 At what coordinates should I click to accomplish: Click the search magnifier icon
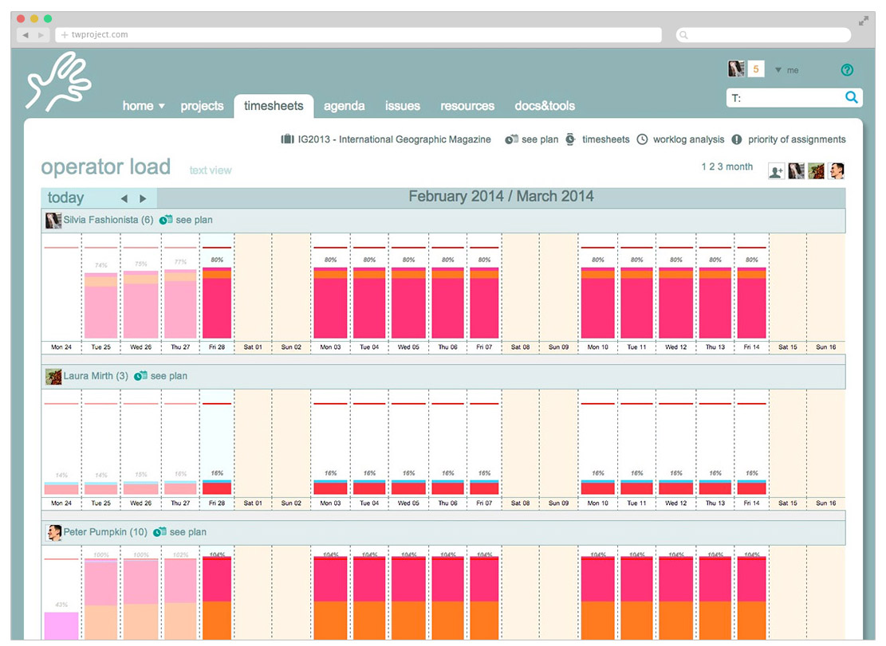pyautogui.click(x=852, y=97)
